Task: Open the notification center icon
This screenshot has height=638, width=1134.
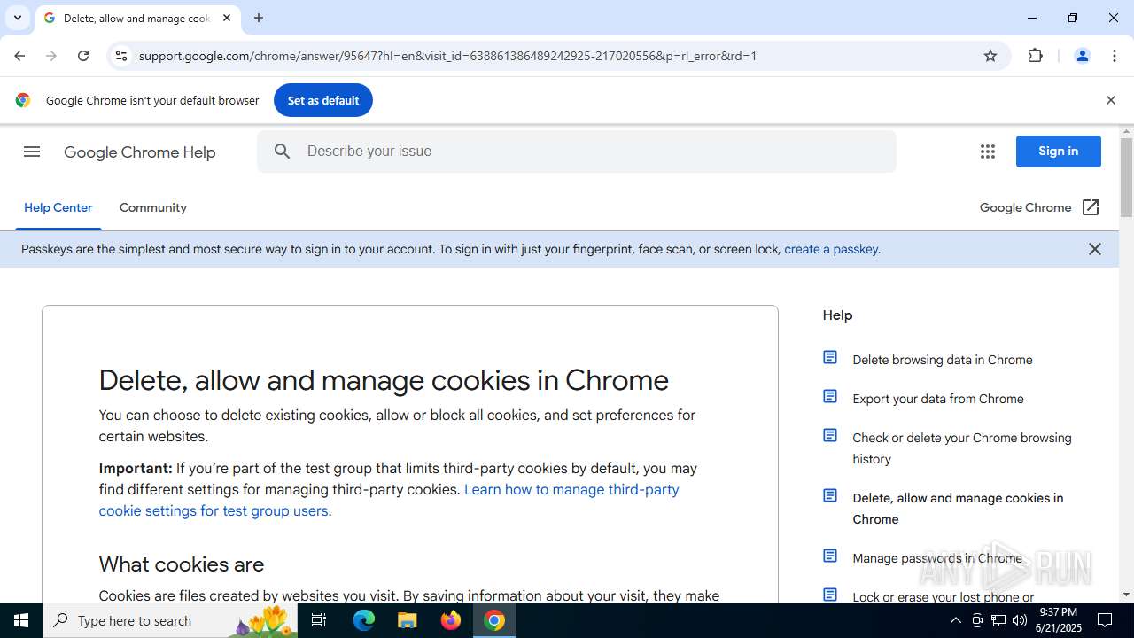Action: click(x=1105, y=620)
